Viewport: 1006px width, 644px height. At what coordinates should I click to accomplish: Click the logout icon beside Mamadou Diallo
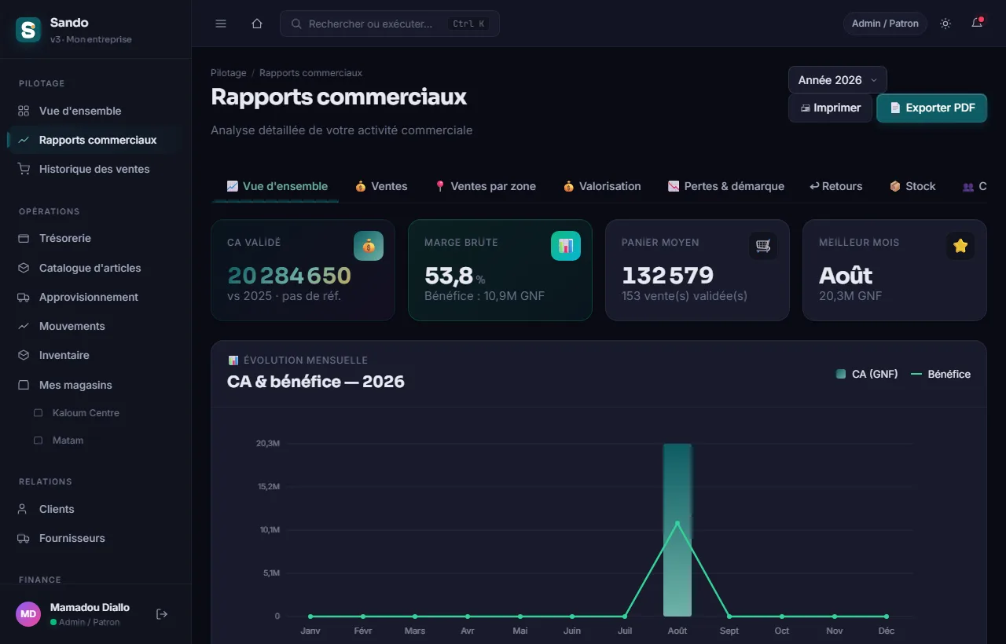click(162, 614)
